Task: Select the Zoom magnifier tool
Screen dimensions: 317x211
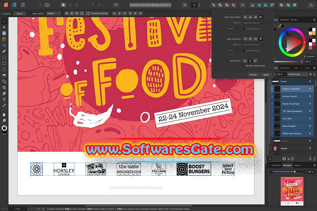Action: pos(4,120)
